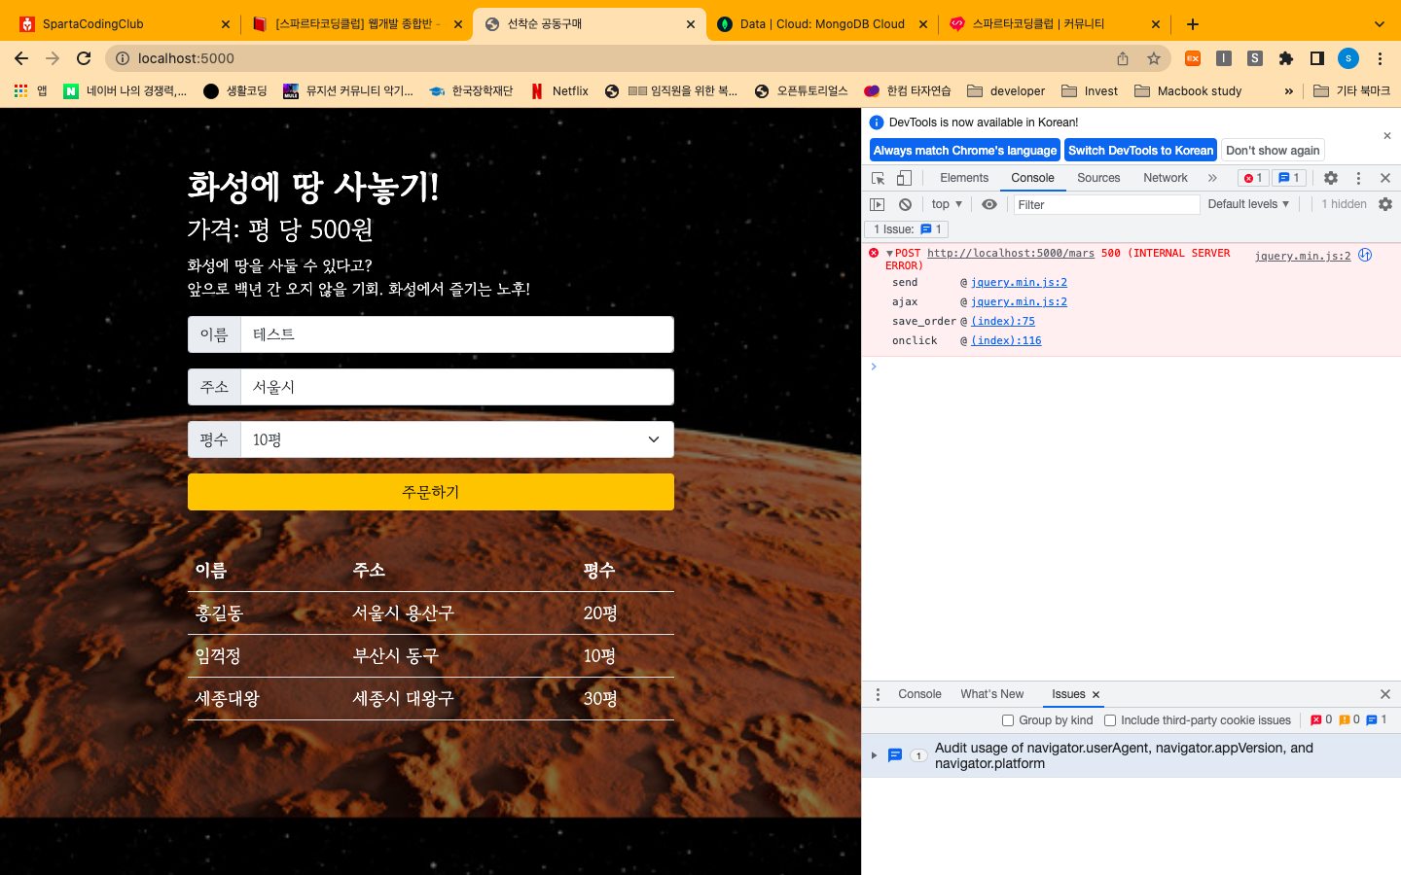
Task: Open DevTools settings gear
Action: click(x=1331, y=178)
